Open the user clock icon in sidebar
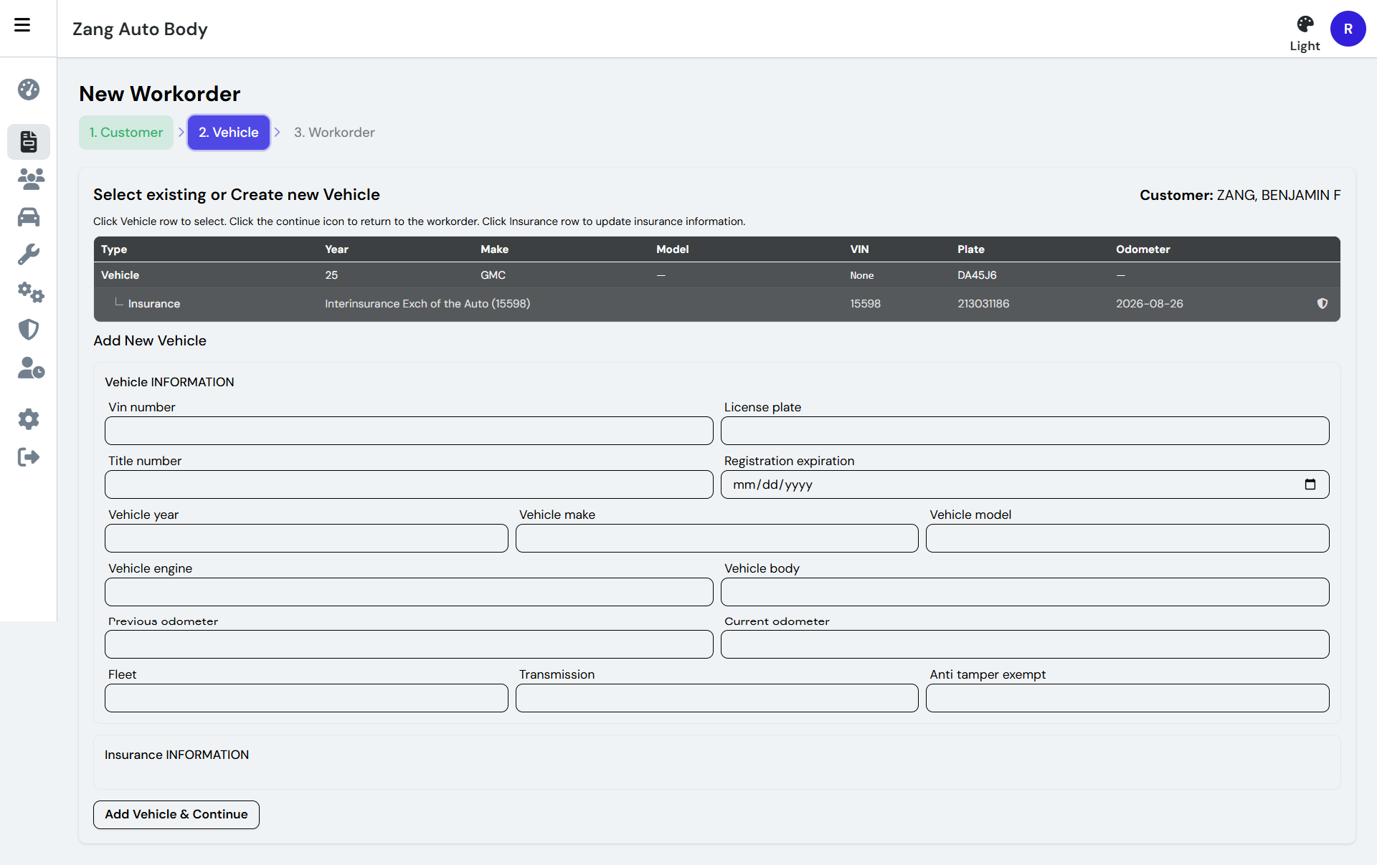The height and width of the screenshot is (865, 1377). tap(31, 368)
